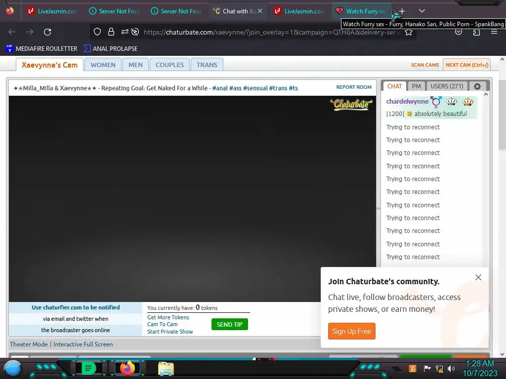Open the MEDIAFIRE ROULETTER bookmark
The width and height of the screenshot is (506, 379).
[42, 49]
